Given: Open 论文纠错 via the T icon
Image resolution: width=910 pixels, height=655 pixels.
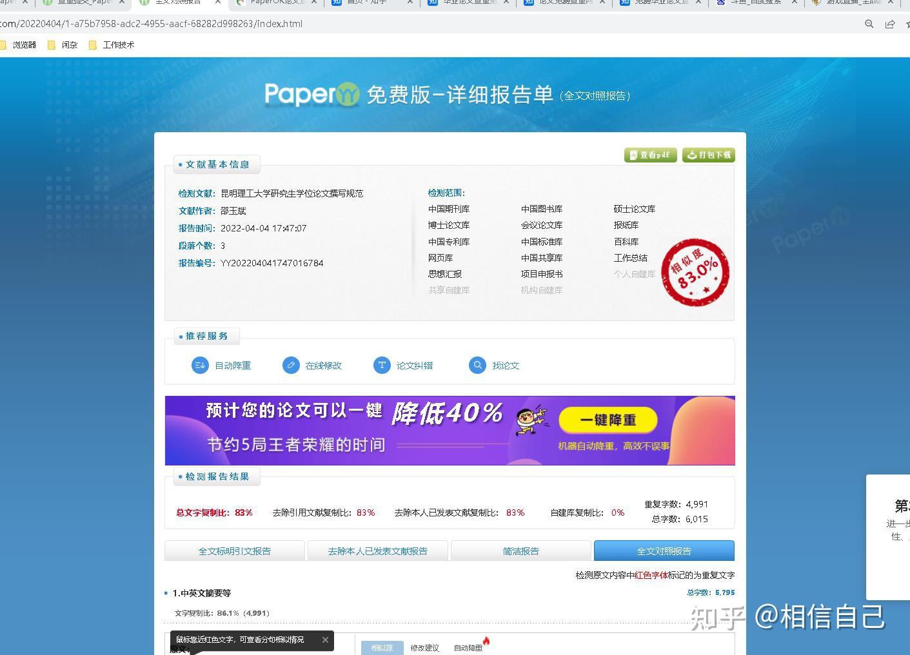Looking at the screenshot, I should pyautogui.click(x=382, y=366).
